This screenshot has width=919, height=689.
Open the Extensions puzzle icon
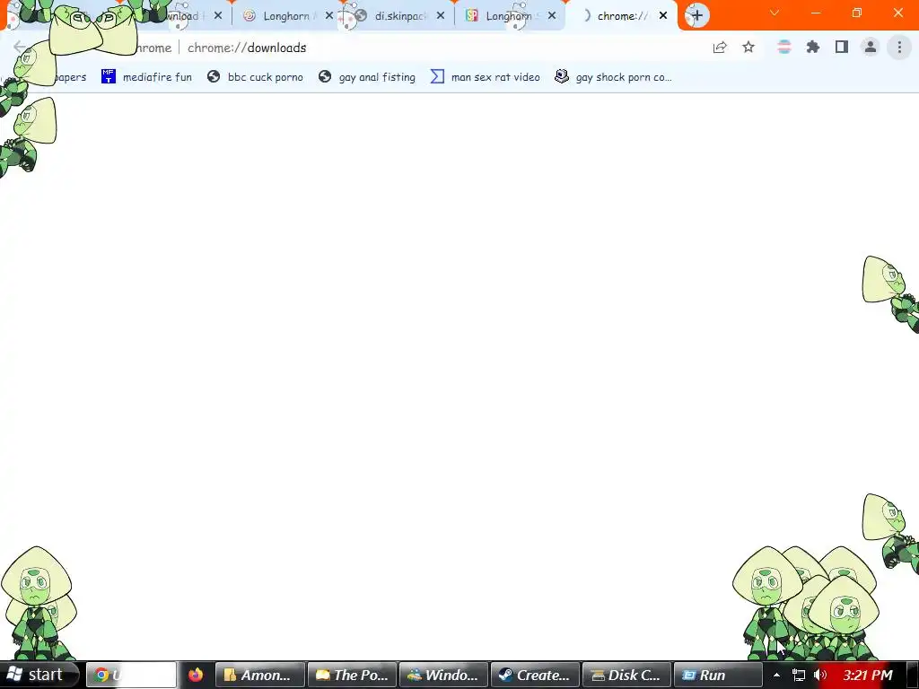(813, 47)
